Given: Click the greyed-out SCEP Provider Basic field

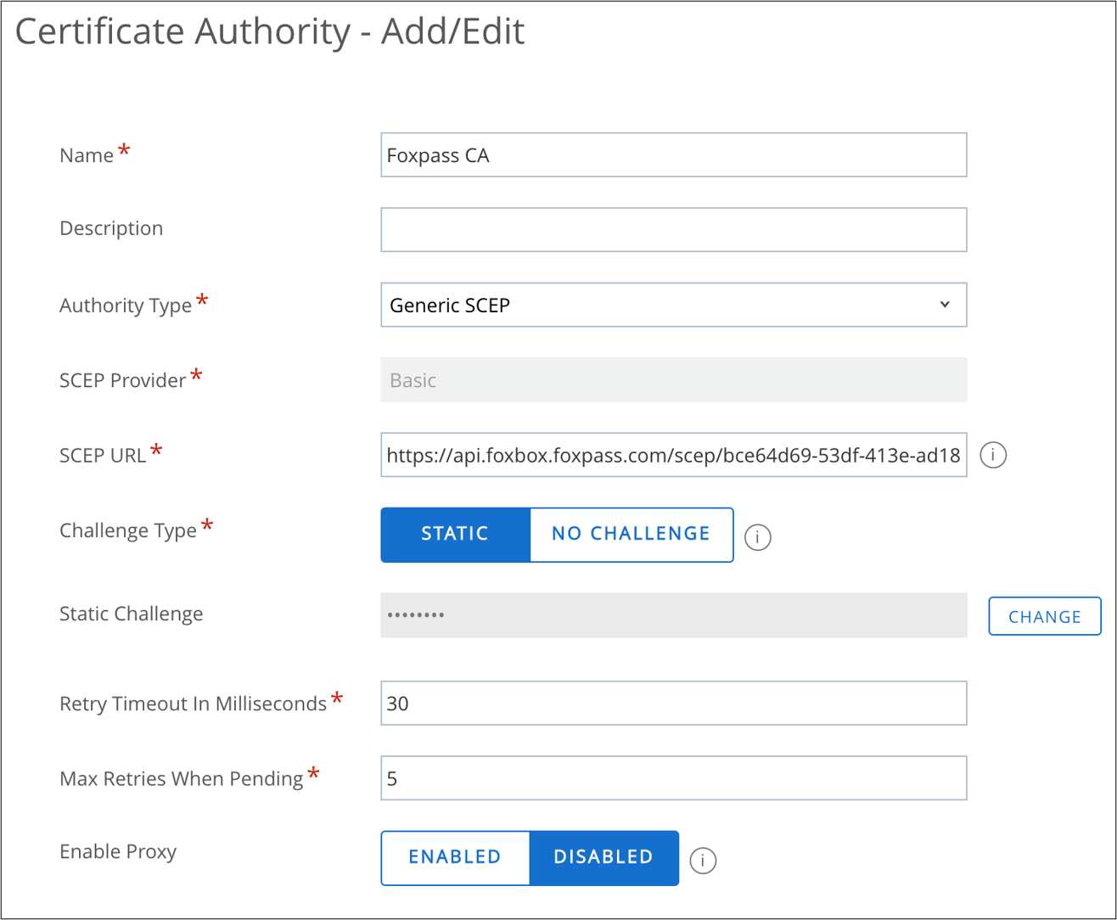Looking at the screenshot, I should click(x=673, y=380).
